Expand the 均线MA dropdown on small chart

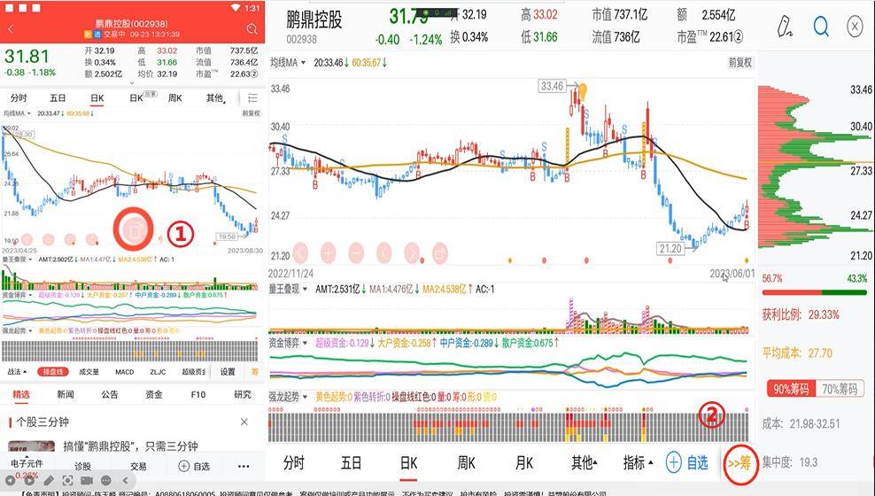[x=18, y=113]
